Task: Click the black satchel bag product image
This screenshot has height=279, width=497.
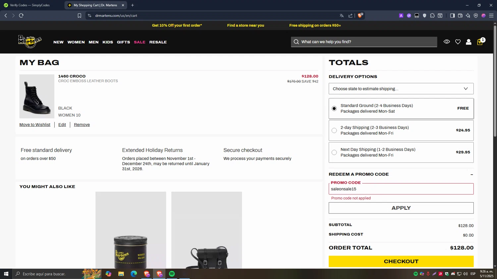Action: click(206, 230)
